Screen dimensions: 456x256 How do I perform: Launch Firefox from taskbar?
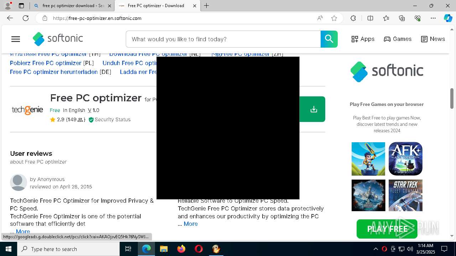pos(181,249)
